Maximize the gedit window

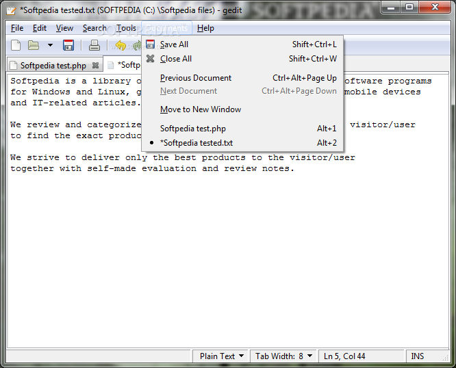(x=409, y=8)
